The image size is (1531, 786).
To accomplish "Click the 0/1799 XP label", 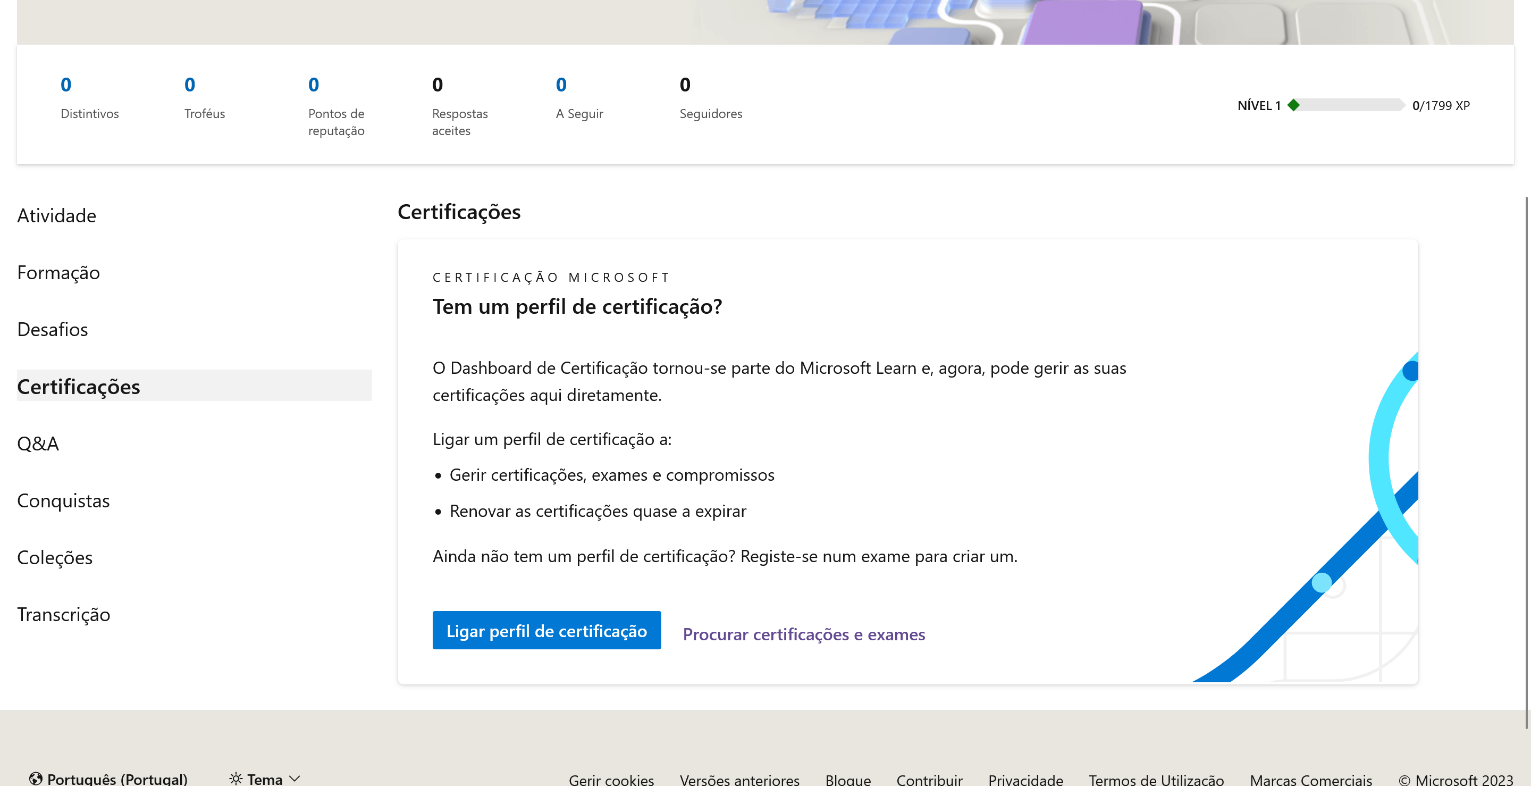I will pos(1441,105).
